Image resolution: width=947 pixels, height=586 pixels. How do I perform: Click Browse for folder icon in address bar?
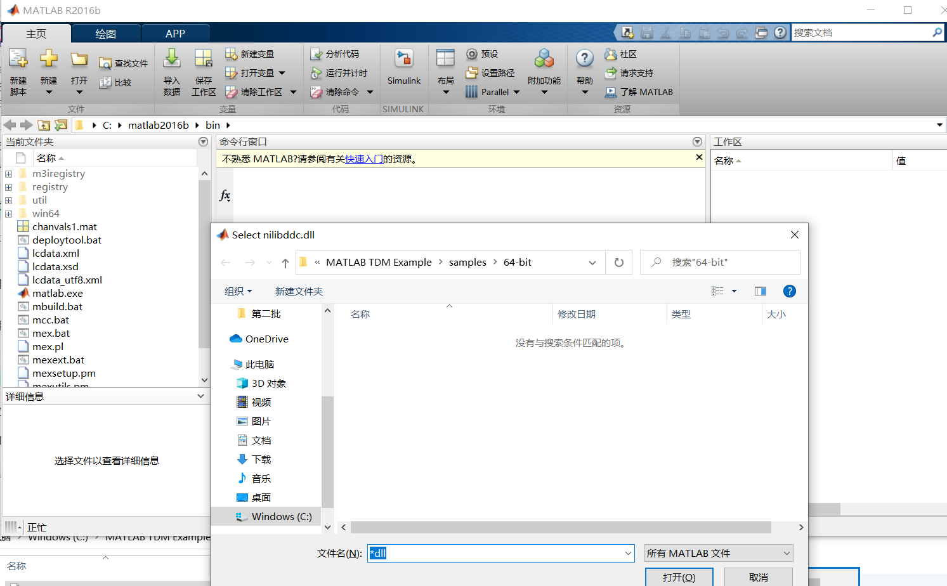[x=61, y=125]
